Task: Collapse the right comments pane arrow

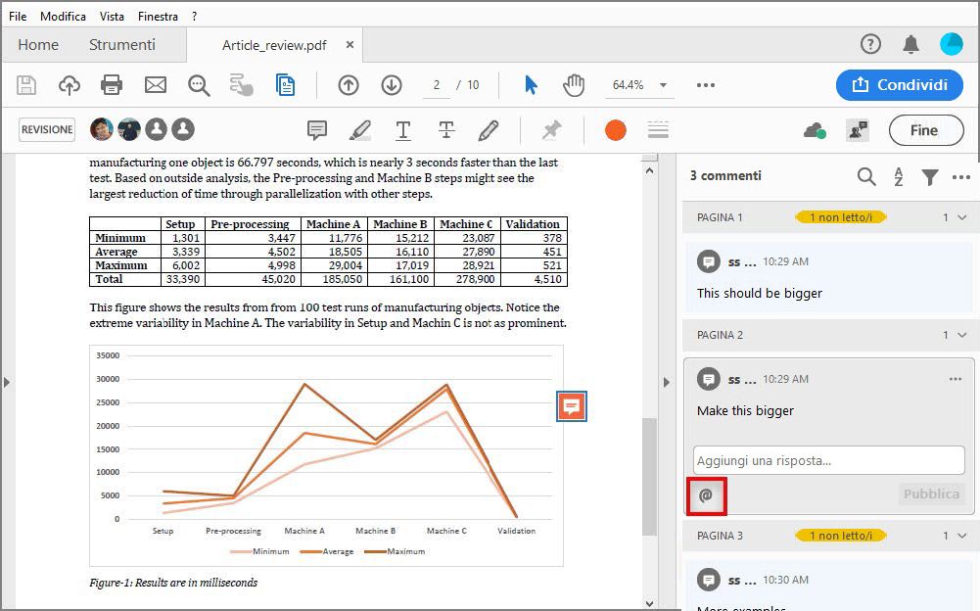Action: 667,382
